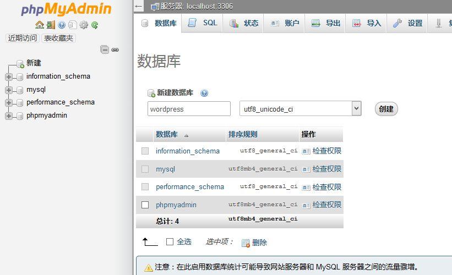Sort by 排序规则 column header

click(x=243, y=135)
